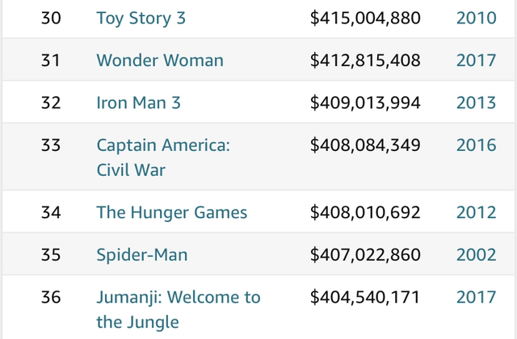Click the $408,010,692 gross amount
Image resolution: width=517 pixels, height=339 pixels.
point(365,212)
